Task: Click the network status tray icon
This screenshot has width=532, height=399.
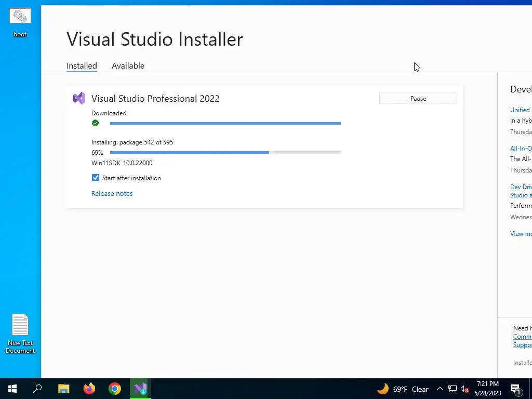Action: [x=453, y=389]
